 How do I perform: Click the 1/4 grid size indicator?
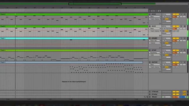tap(146, 97)
